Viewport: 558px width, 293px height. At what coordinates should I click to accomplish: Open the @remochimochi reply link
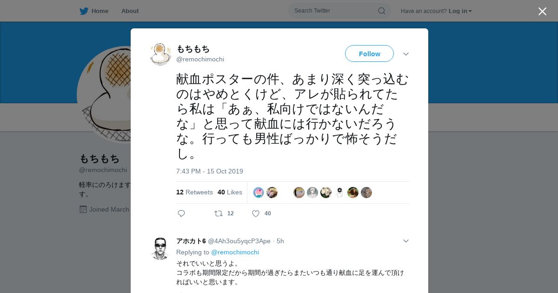(x=235, y=252)
